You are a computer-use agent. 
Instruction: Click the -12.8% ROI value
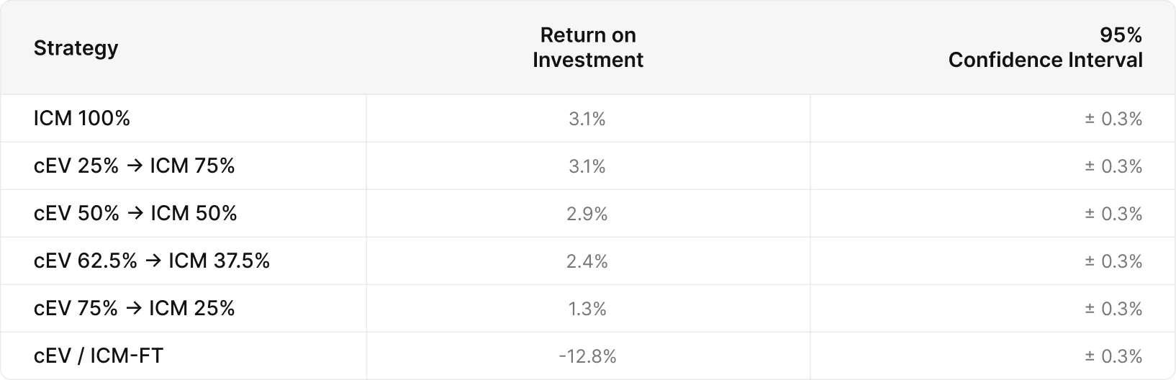coord(587,356)
